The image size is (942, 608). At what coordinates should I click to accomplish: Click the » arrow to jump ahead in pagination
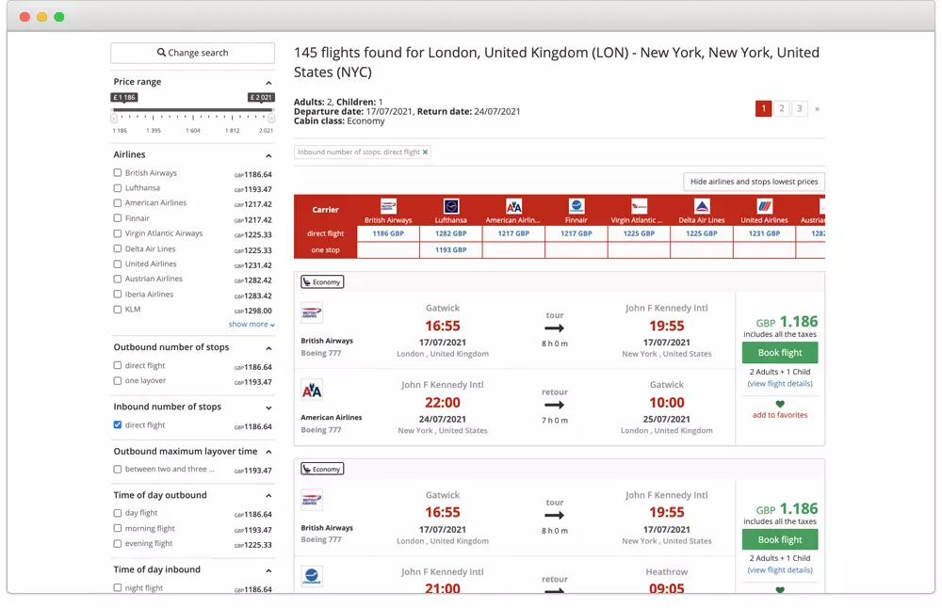pos(816,108)
